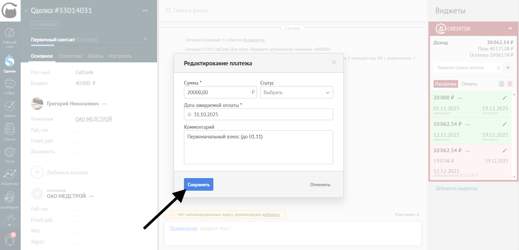
Task: Collapse the CREDITOR widget
Action: 510,29
